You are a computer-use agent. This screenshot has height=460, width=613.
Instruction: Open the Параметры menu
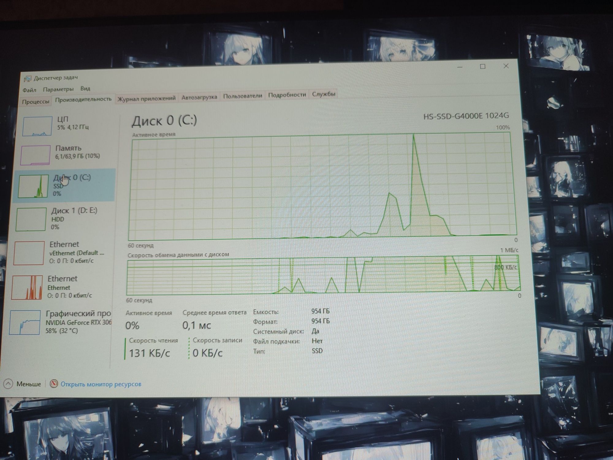click(x=58, y=89)
